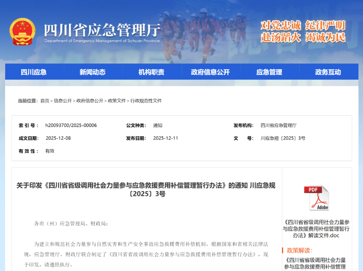Go to 首页 via the breadcrumb

click(x=45, y=100)
